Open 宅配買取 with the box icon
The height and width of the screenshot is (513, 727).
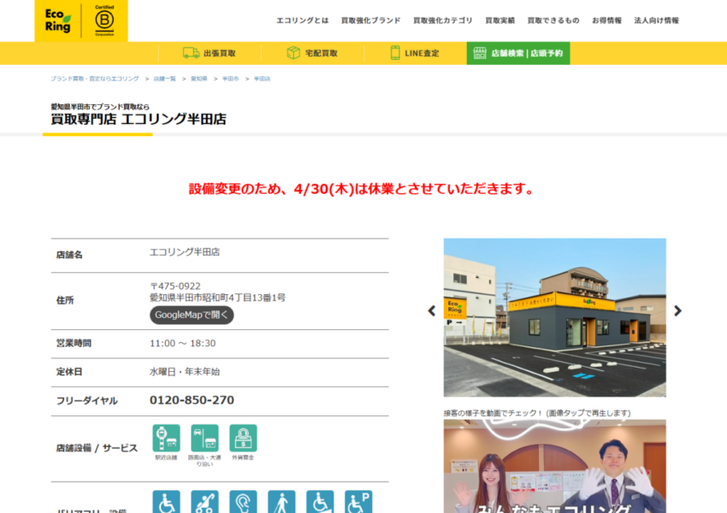tap(312, 53)
